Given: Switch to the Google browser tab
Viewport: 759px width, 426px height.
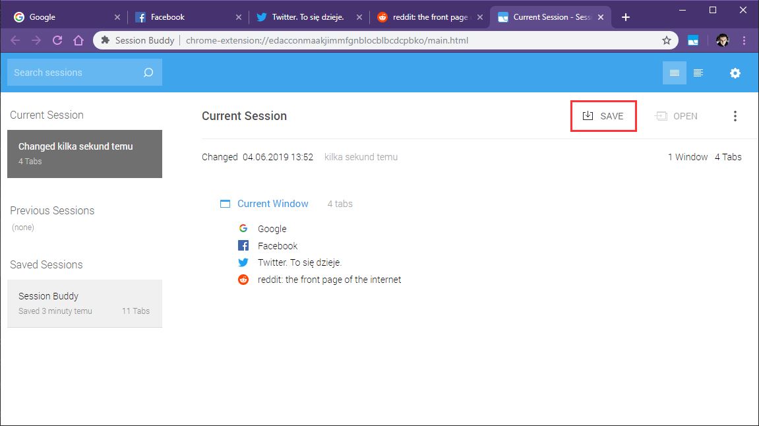Looking at the screenshot, I should [65, 17].
